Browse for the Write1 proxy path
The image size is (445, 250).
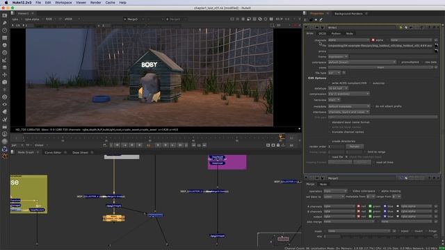point(436,51)
